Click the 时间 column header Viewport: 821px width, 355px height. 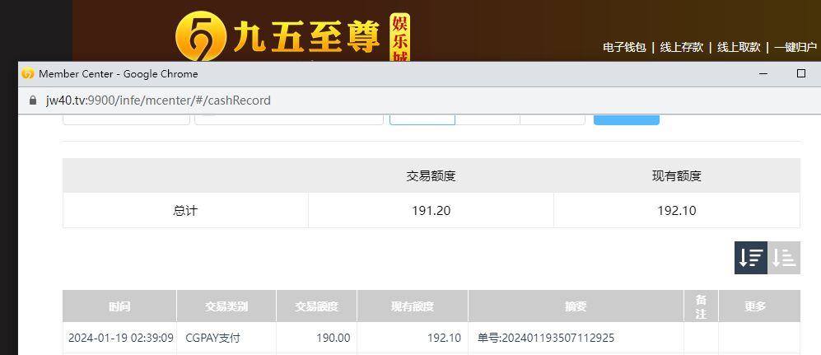(119, 306)
